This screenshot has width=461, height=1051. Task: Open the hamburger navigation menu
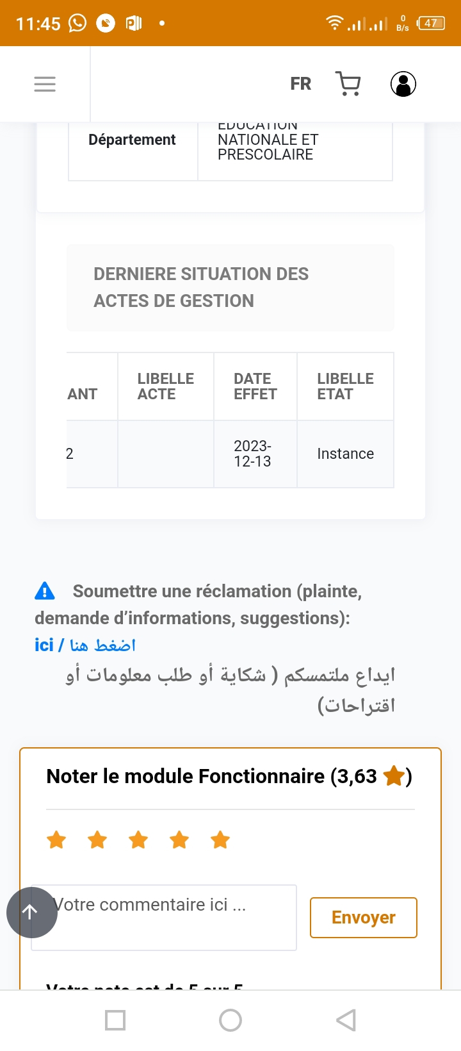pos(45,84)
